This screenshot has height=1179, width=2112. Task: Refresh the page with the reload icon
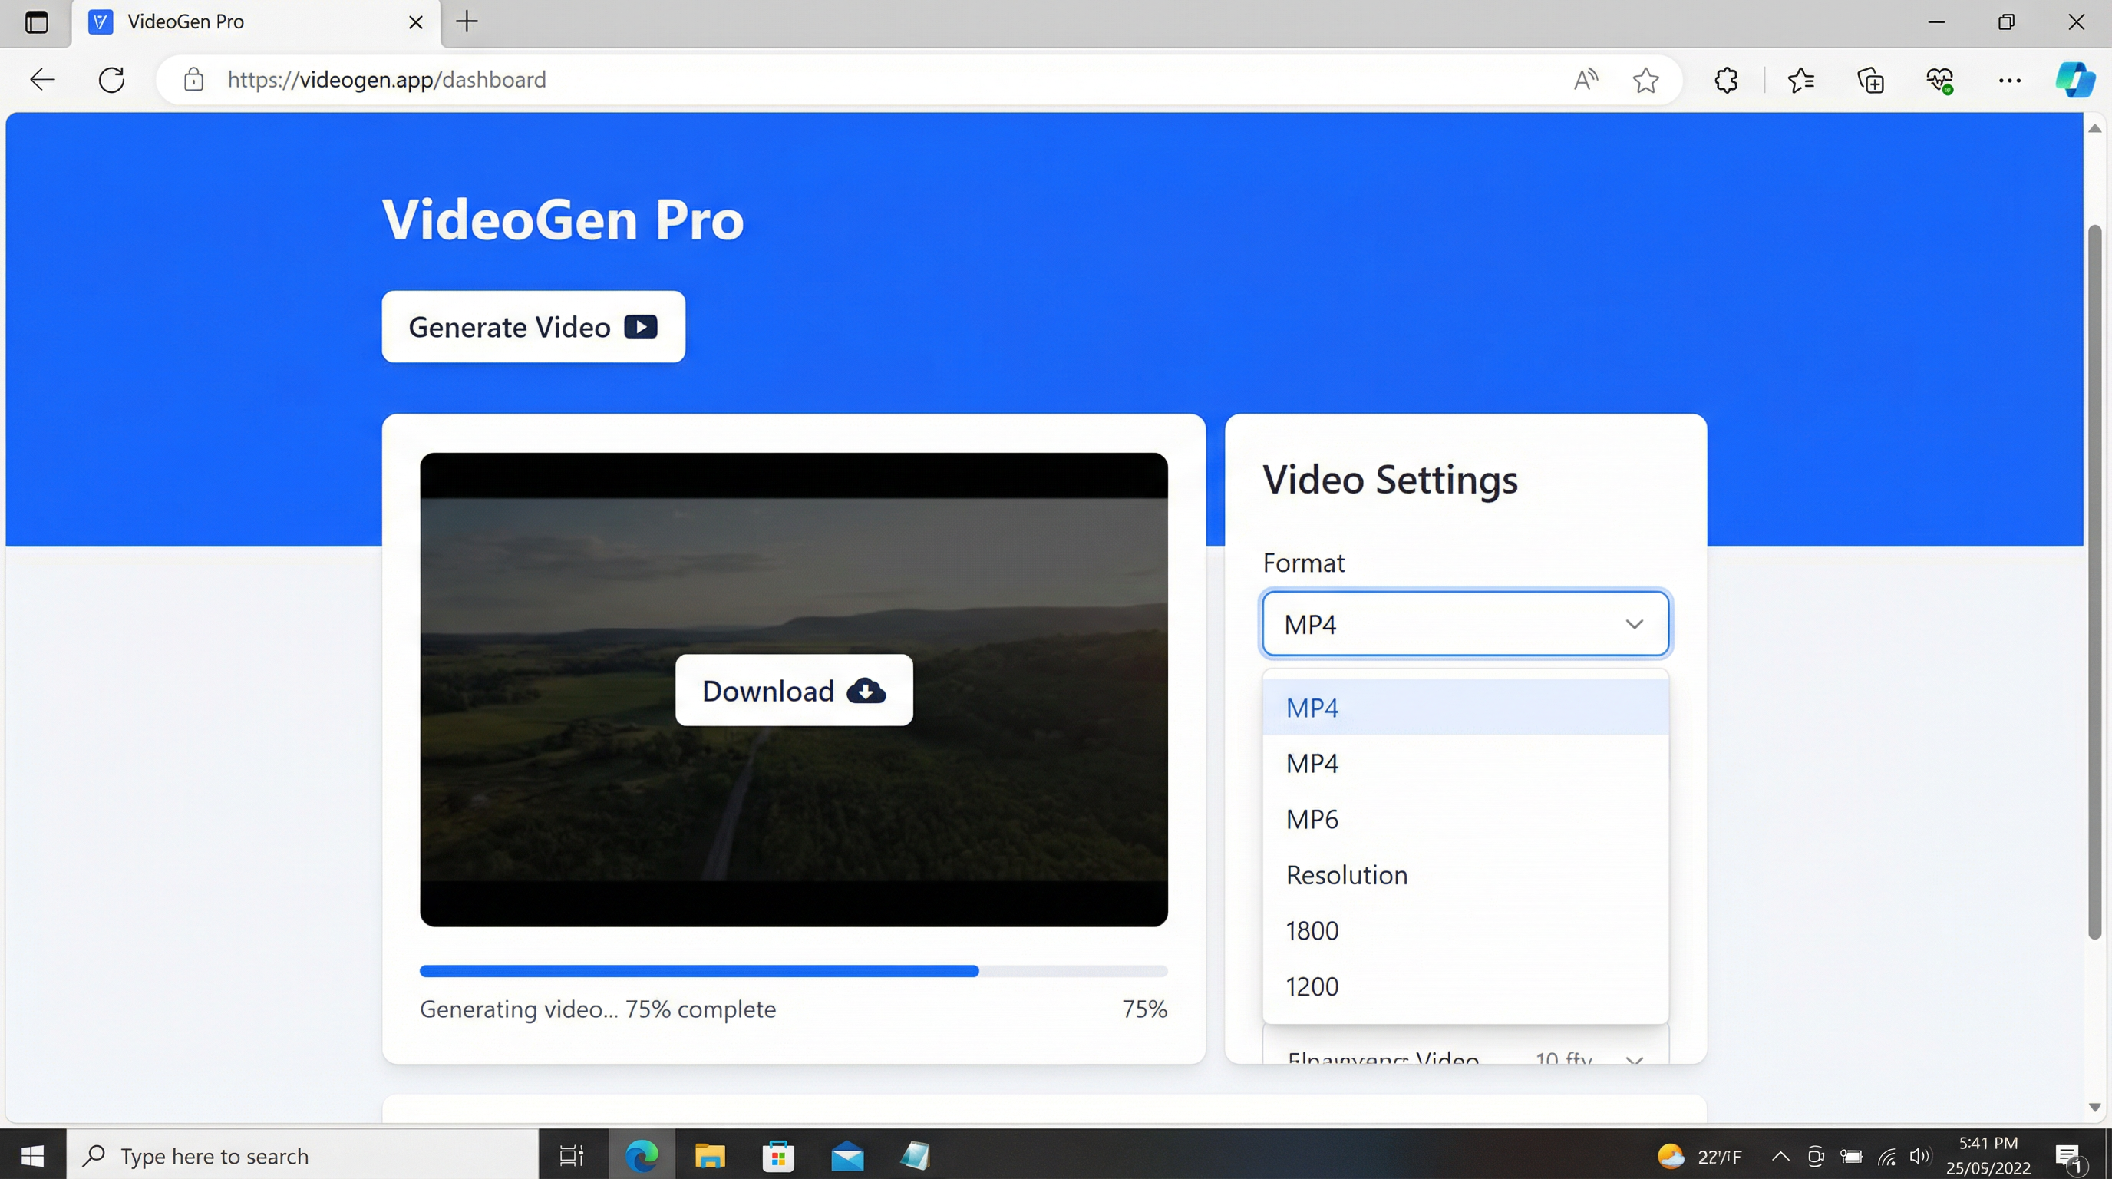tap(111, 80)
